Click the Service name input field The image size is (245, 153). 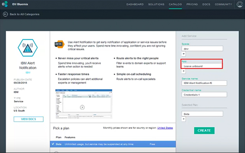coord(204,83)
